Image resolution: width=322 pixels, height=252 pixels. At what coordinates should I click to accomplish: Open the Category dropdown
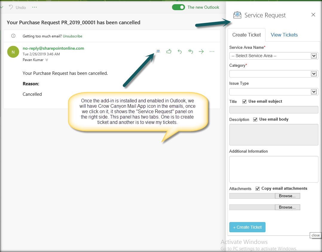[274, 74]
